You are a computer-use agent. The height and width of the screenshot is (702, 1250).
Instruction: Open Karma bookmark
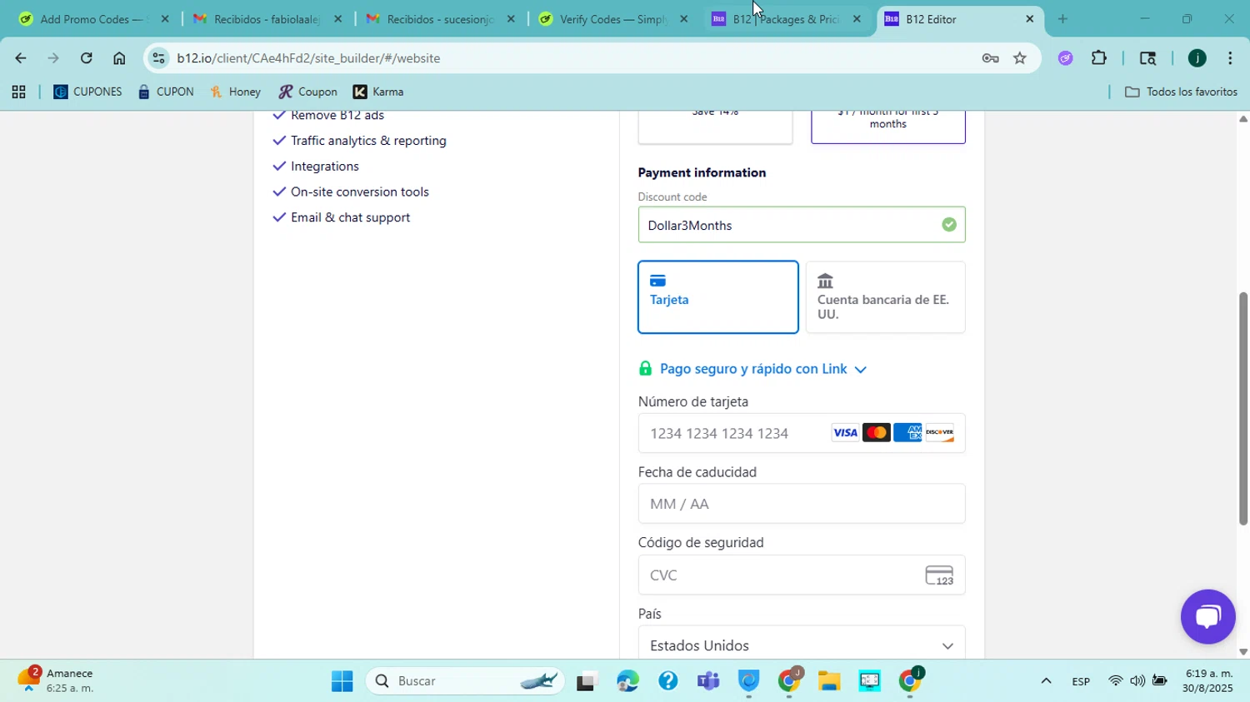(378, 92)
